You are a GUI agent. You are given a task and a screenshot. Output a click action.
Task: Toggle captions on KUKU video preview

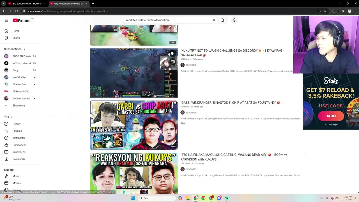[x=172, y=62]
